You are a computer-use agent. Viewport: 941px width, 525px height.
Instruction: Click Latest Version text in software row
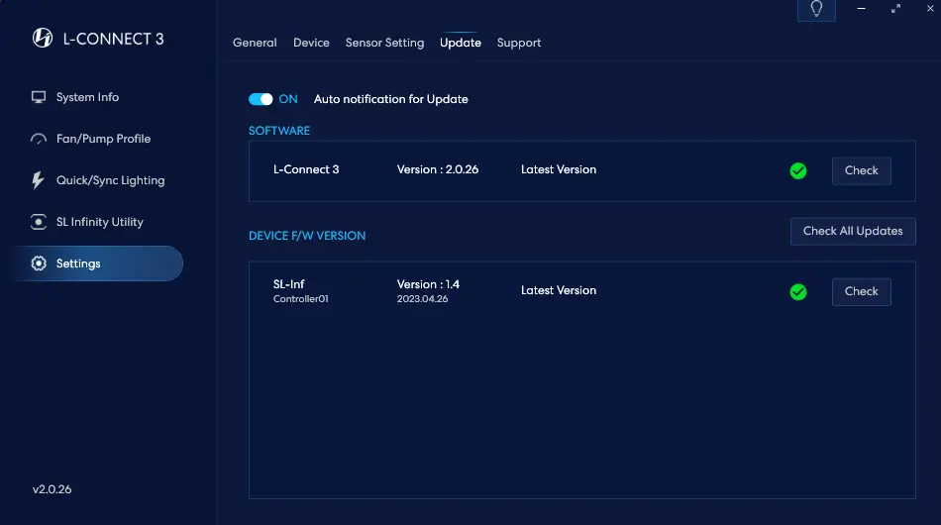coord(558,169)
